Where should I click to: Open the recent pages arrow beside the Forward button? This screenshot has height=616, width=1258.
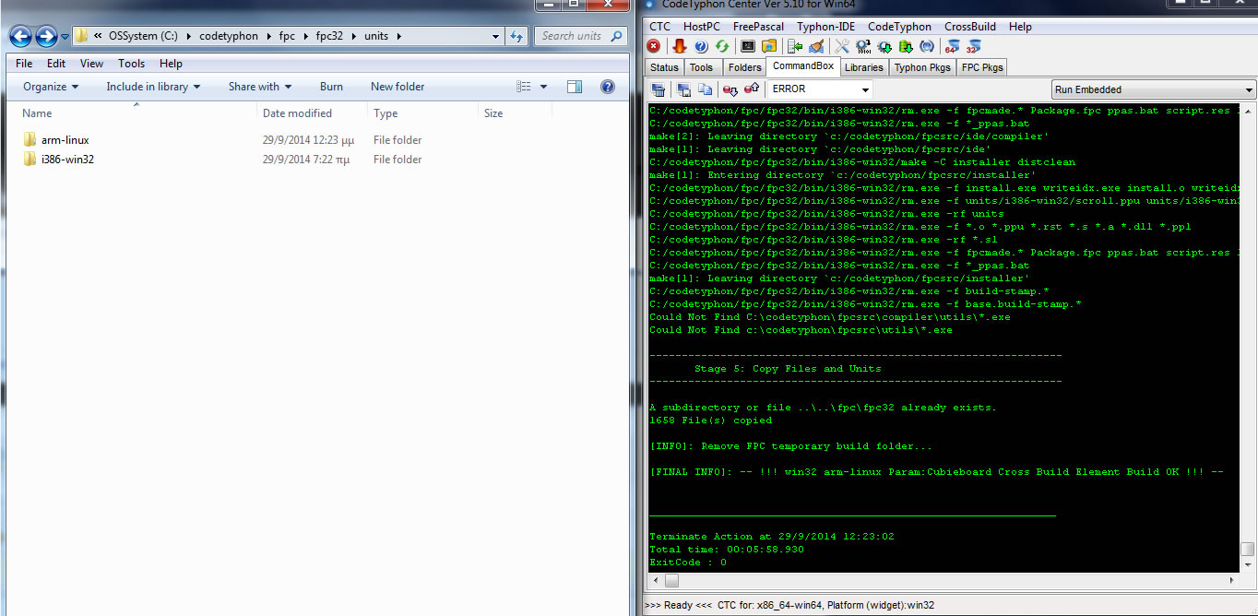65,37
